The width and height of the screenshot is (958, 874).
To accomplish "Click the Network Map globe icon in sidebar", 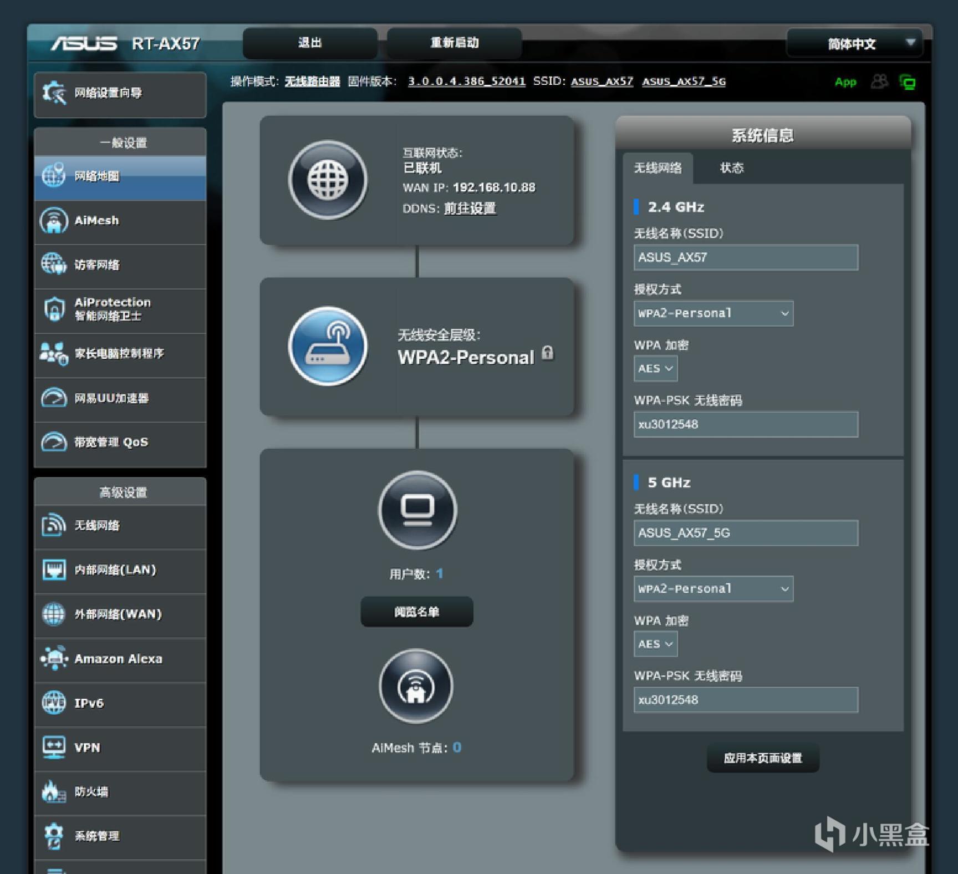I will point(54,176).
